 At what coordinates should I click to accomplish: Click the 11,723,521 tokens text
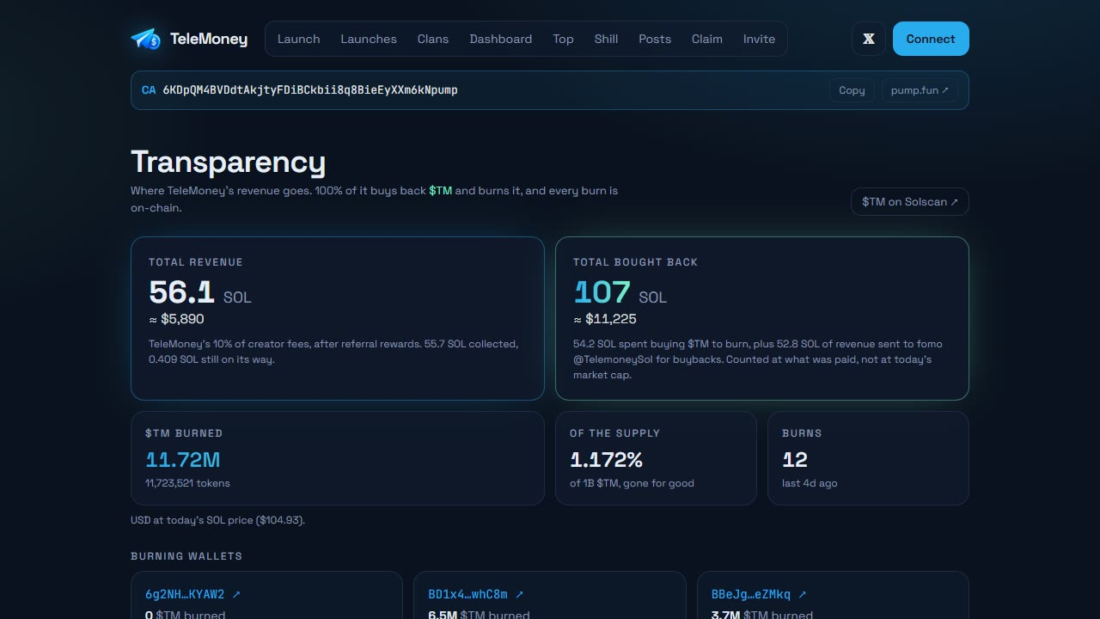[187, 483]
